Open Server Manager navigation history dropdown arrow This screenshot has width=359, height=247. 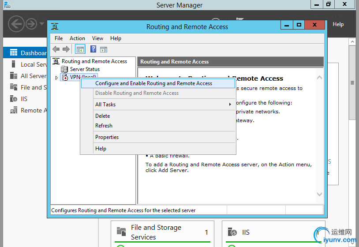pyautogui.click(x=42, y=24)
